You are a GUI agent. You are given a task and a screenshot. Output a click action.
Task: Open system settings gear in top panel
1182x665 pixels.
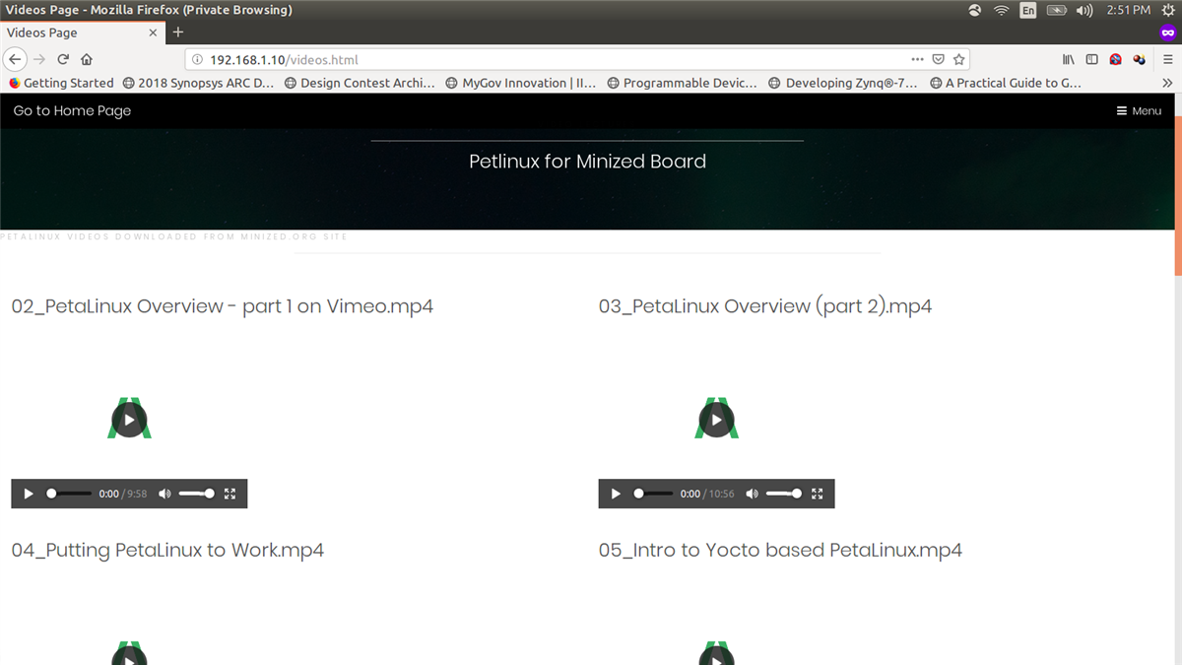1168,10
